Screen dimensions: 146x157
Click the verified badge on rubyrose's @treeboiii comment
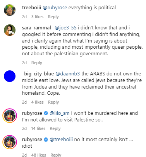click(46, 140)
